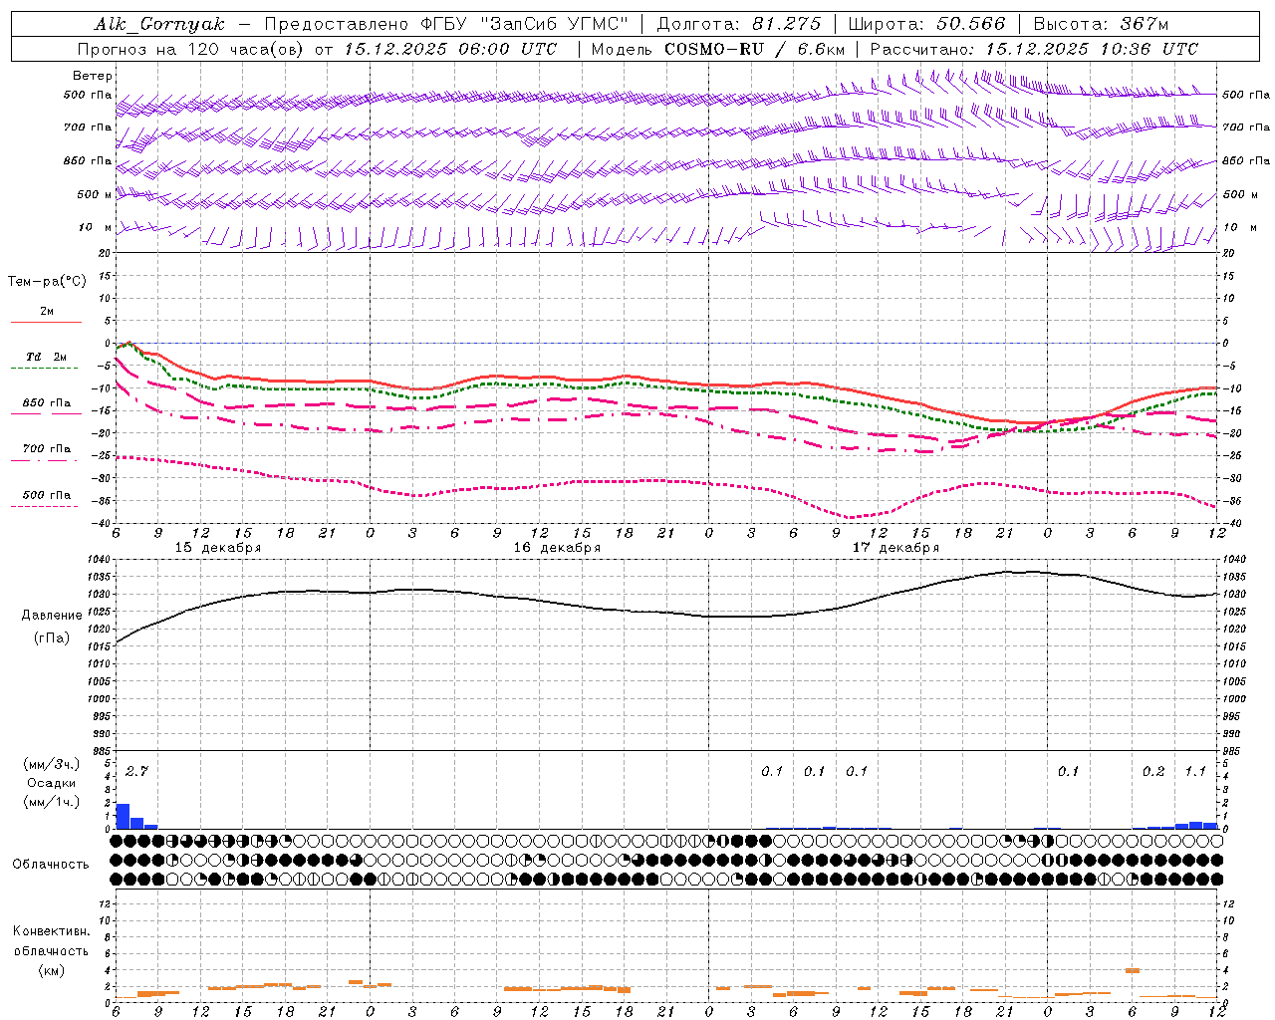
Task: Click the 2.7 precipitation total value
Action: pyautogui.click(x=136, y=771)
